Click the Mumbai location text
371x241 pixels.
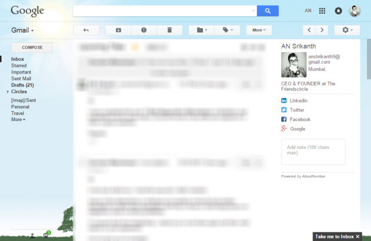(x=317, y=70)
